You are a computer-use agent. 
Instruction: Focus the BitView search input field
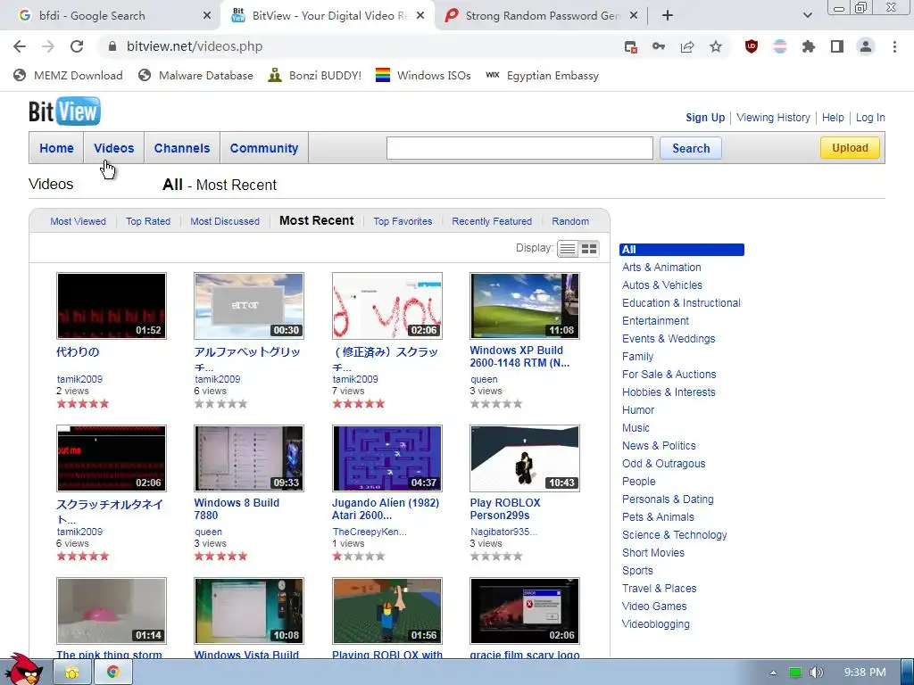tap(519, 148)
